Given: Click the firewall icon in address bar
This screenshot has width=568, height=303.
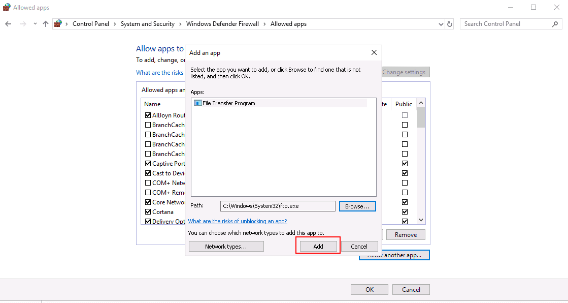Looking at the screenshot, I should click(58, 23).
